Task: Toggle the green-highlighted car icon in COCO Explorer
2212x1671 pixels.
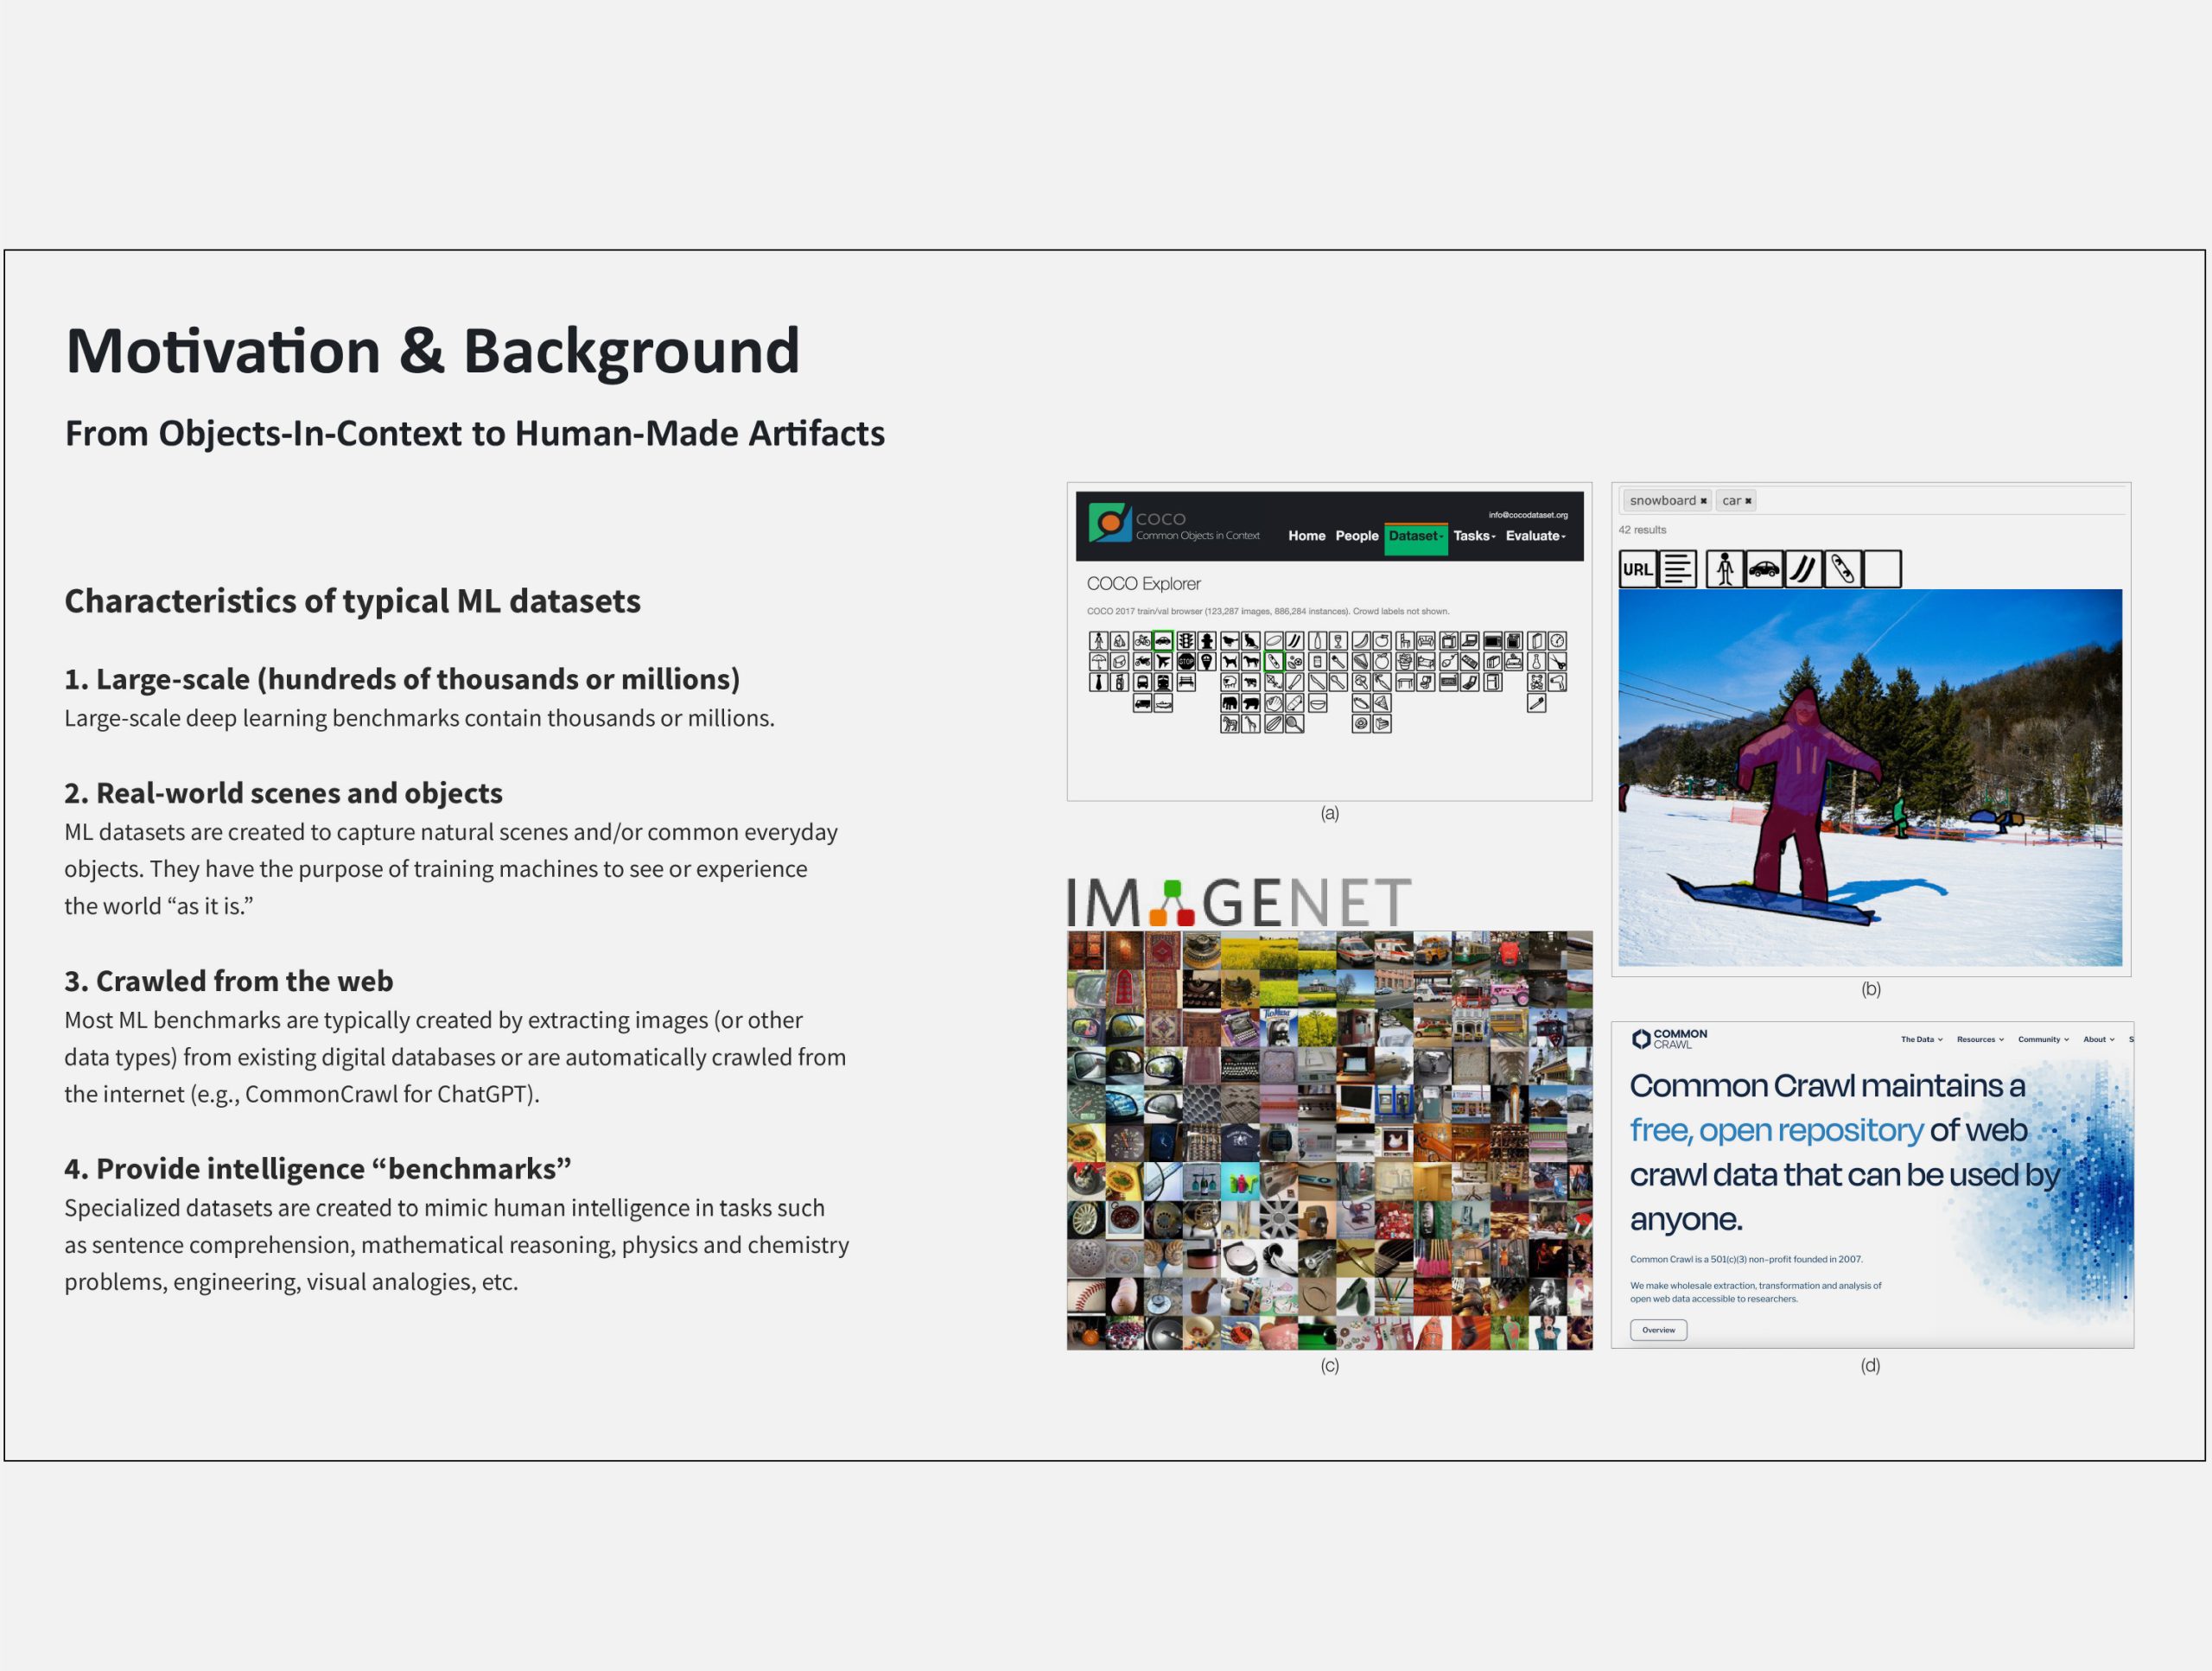Action: point(1164,641)
